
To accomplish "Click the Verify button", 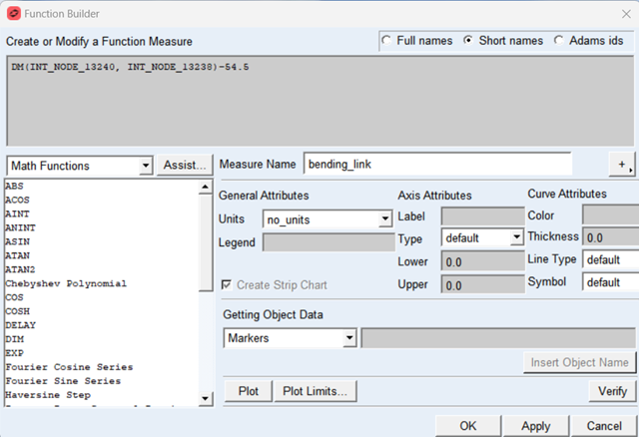I will click(612, 391).
